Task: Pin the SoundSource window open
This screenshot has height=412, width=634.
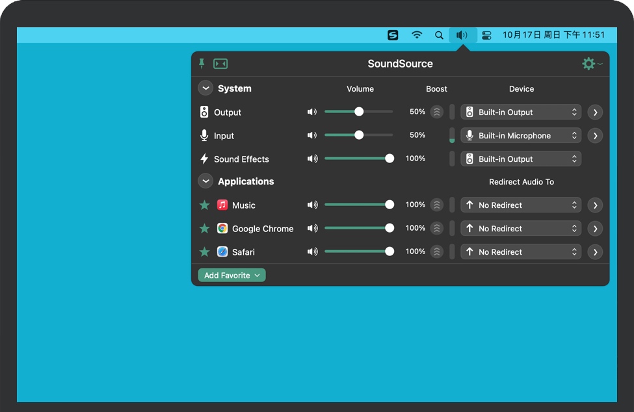Action: pyautogui.click(x=202, y=63)
